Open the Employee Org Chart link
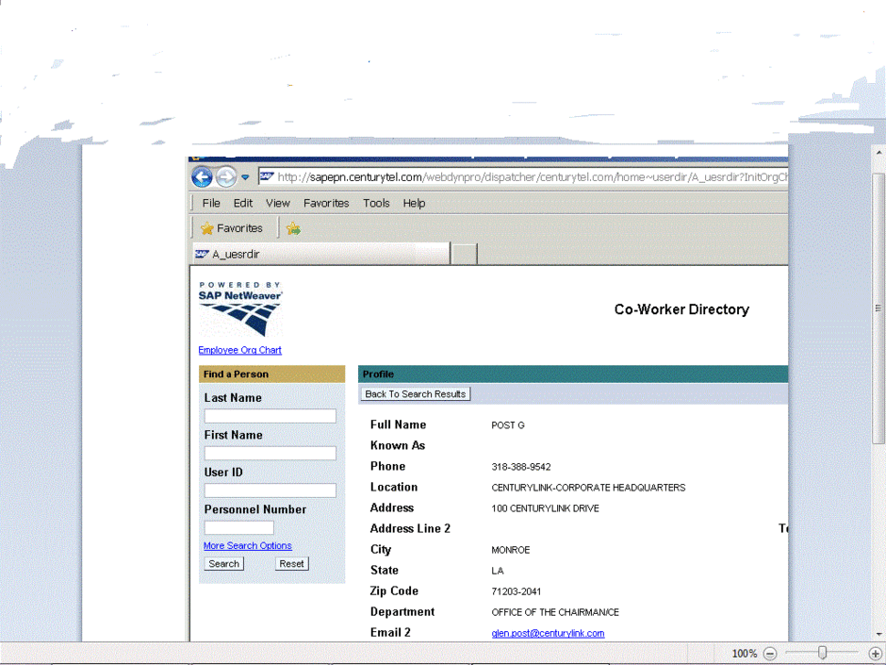Screen dimensions: 886x665 tap(239, 350)
